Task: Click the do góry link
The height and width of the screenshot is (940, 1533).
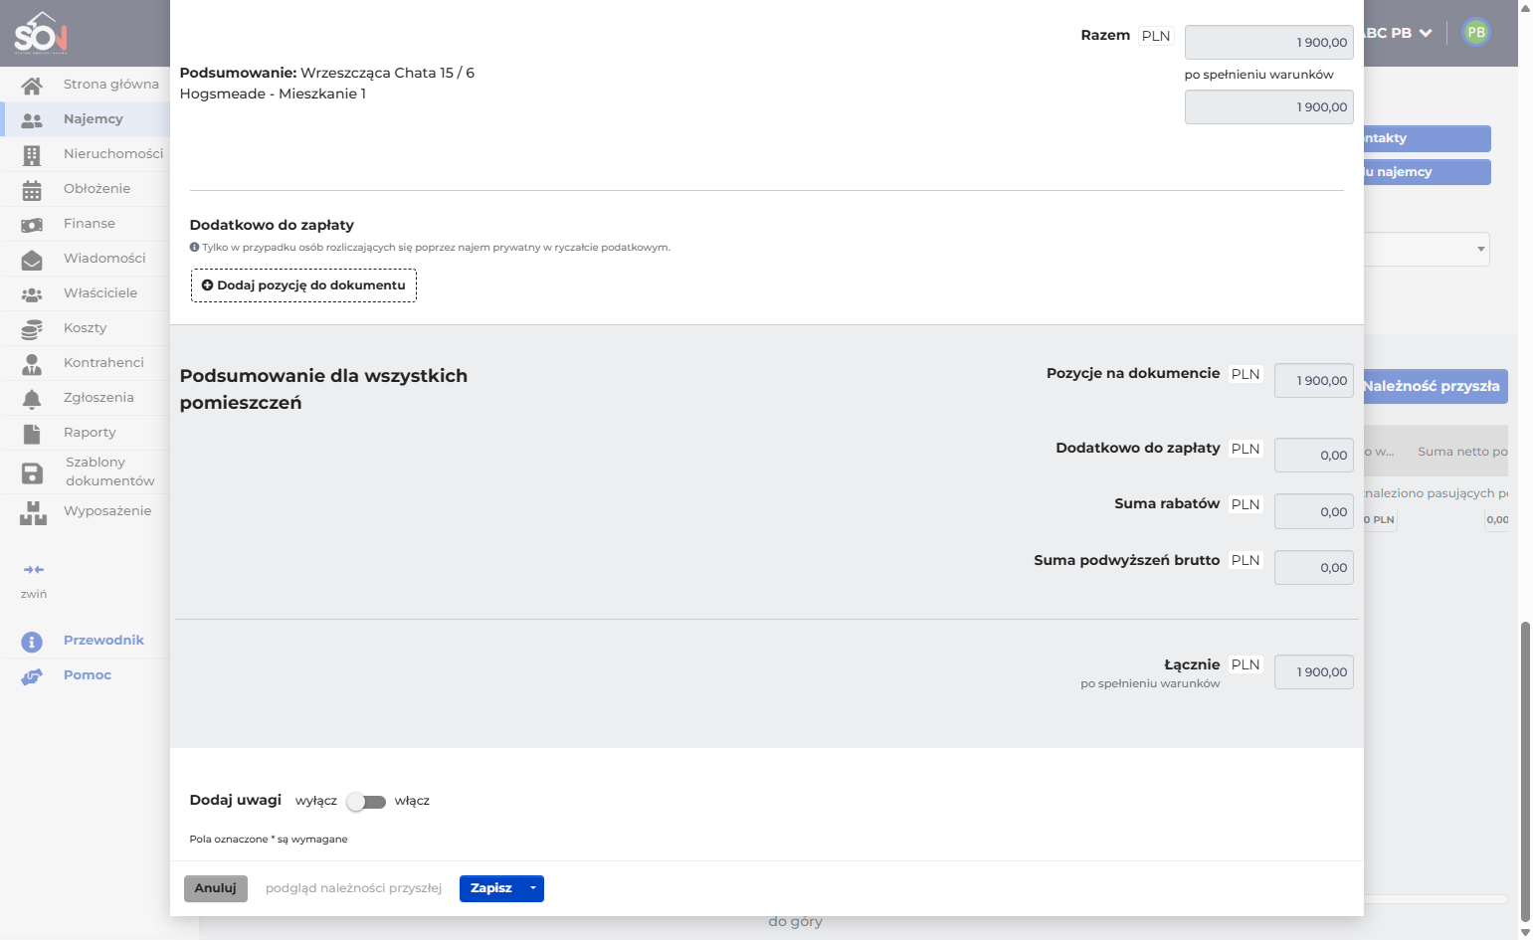Action: coord(795,922)
